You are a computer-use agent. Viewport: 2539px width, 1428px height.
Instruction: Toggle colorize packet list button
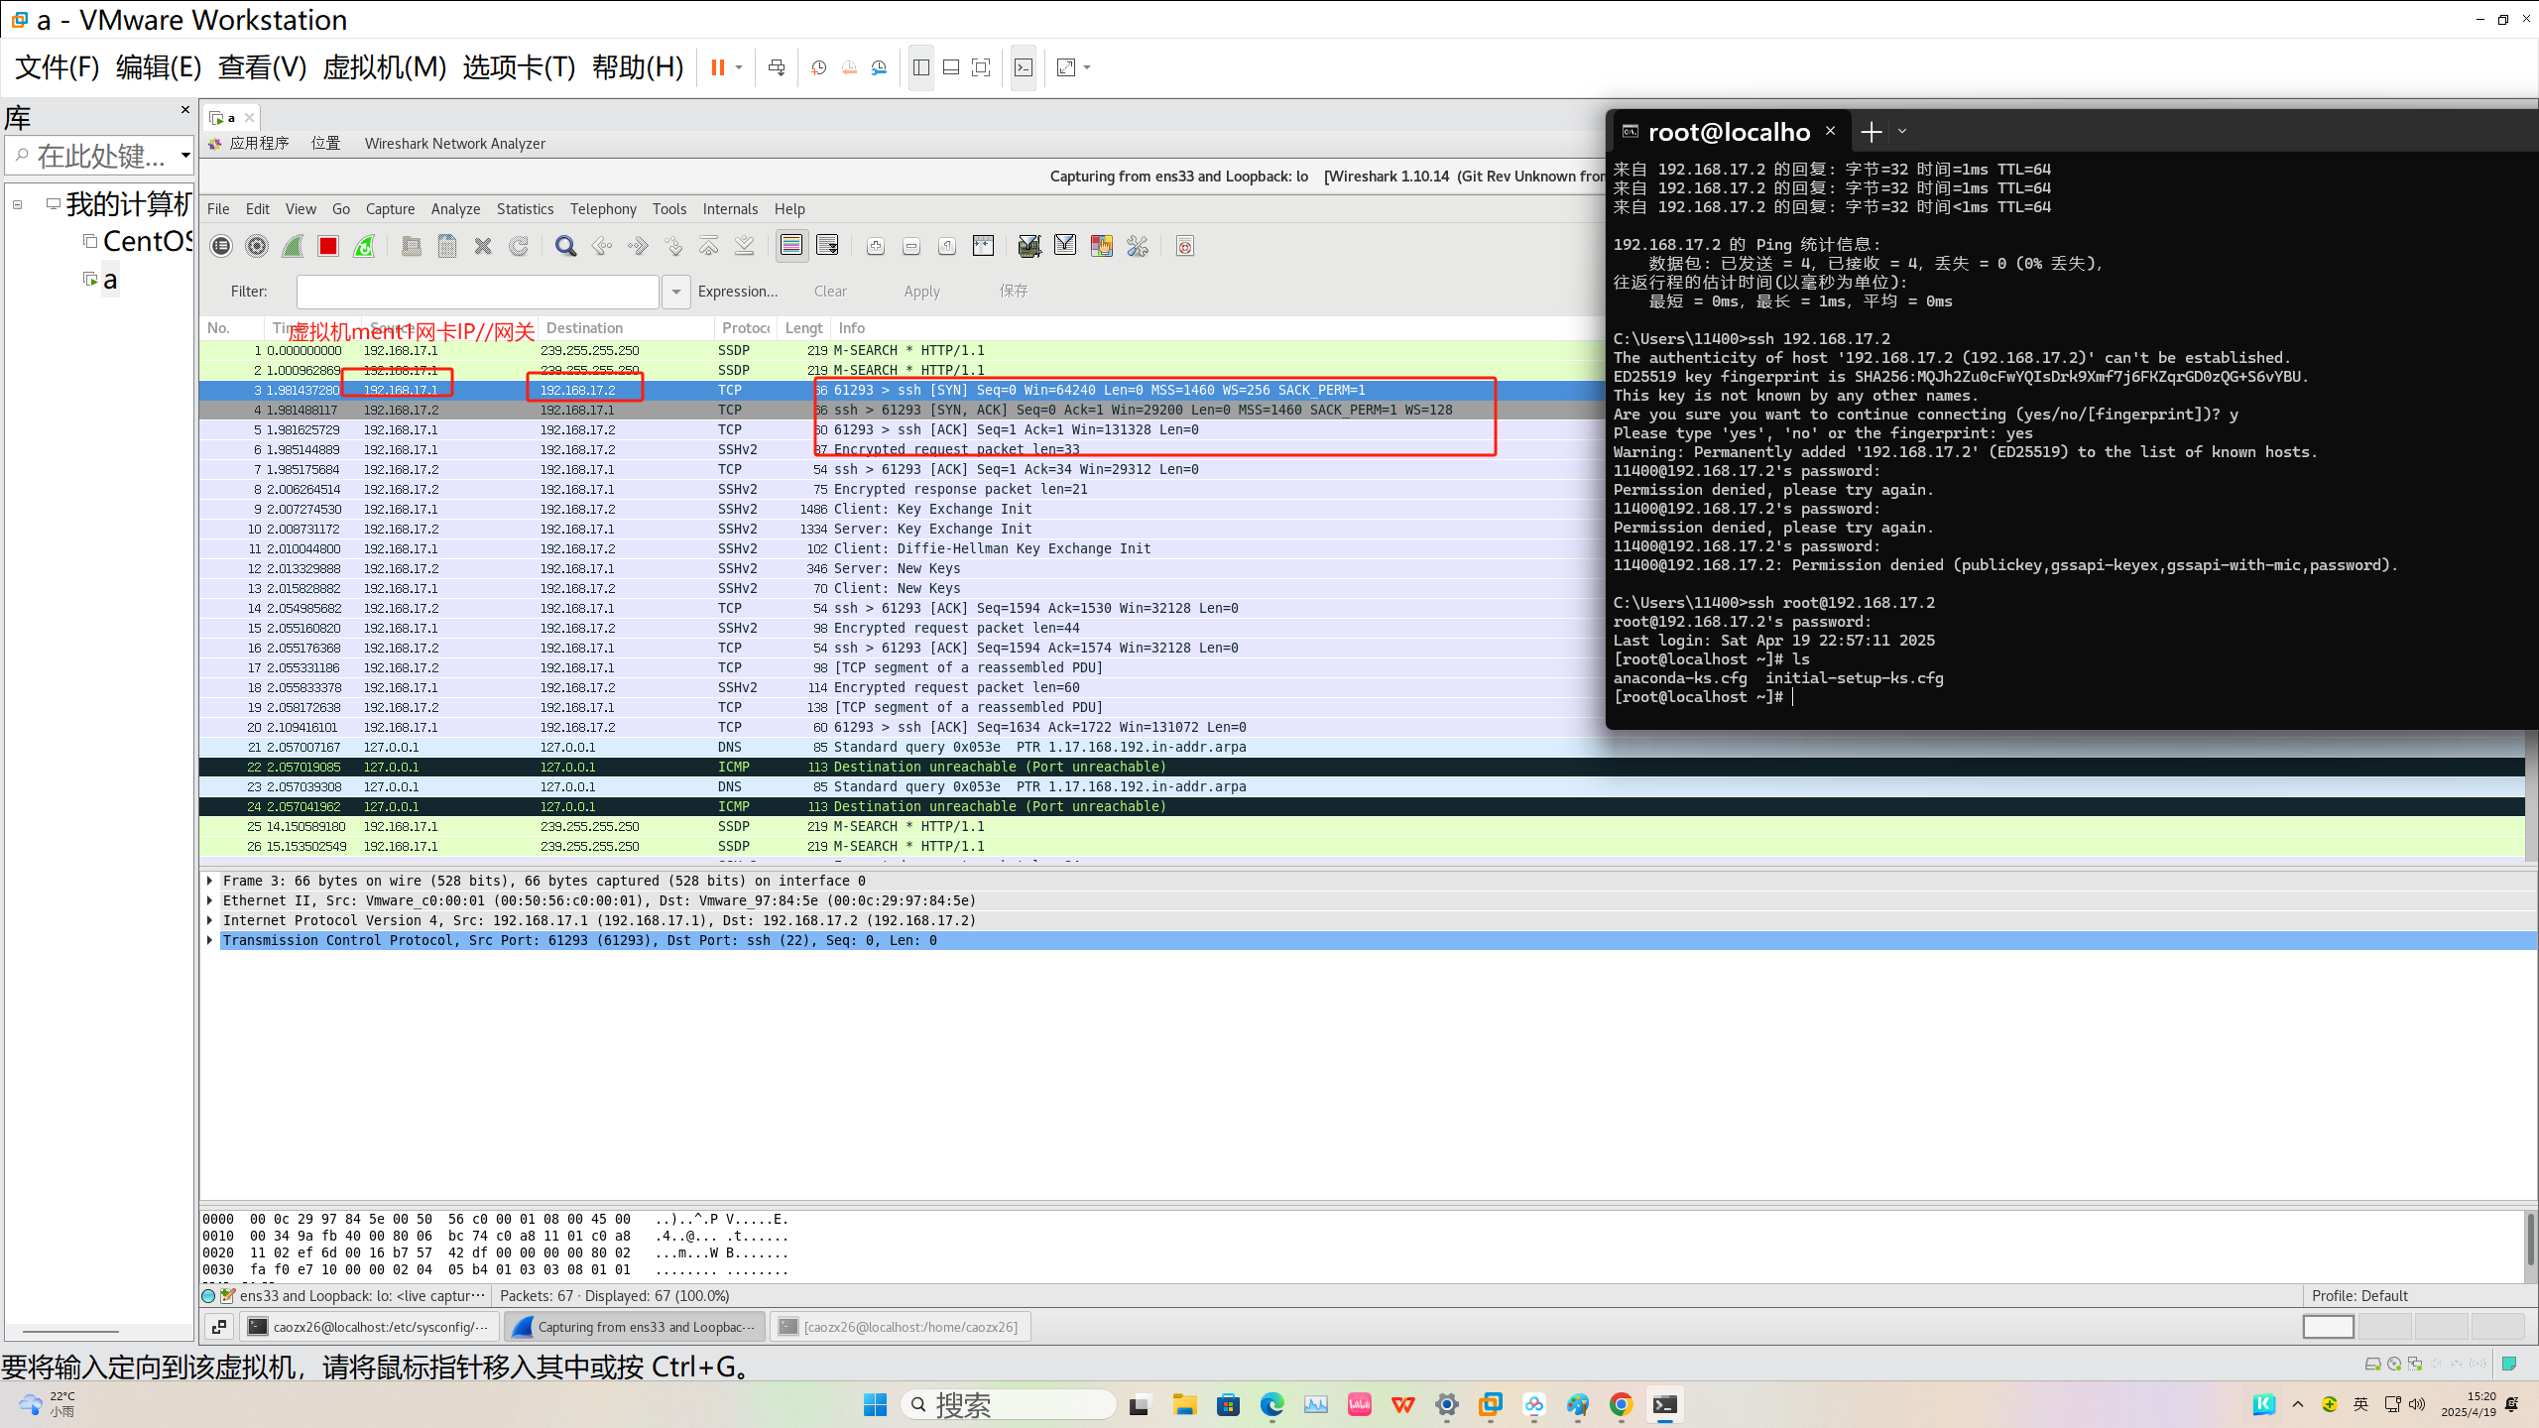tap(791, 246)
